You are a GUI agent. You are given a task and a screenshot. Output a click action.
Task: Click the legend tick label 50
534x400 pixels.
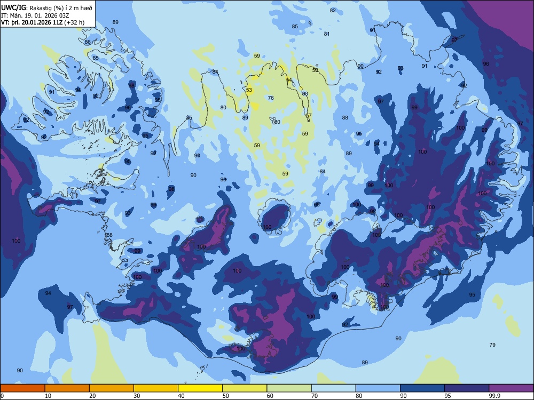point(226,396)
